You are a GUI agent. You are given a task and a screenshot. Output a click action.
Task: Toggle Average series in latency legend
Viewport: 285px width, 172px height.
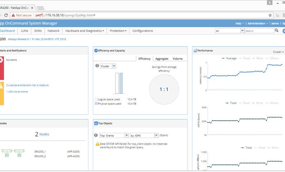[229, 58]
